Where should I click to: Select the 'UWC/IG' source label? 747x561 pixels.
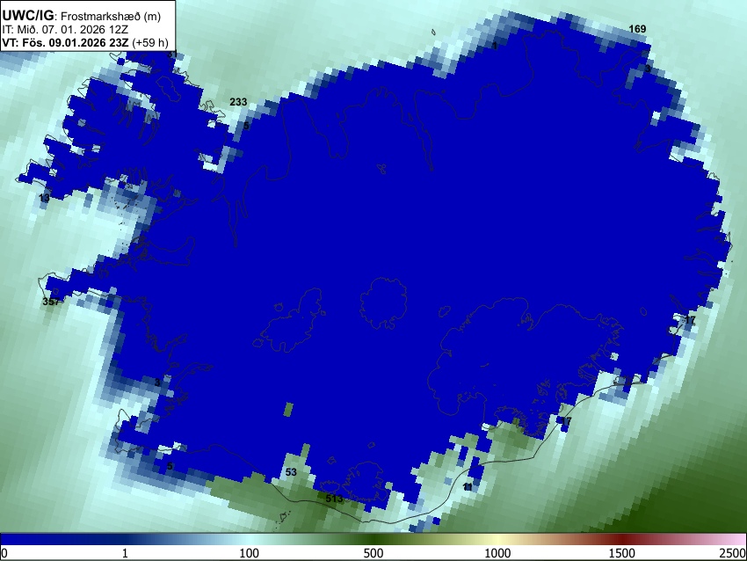pyautogui.click(x=27, y=16)
